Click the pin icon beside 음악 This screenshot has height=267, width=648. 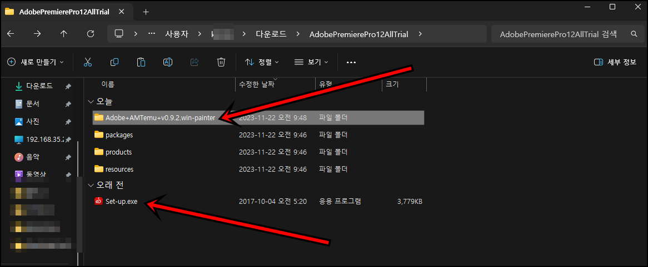[68, 157]
